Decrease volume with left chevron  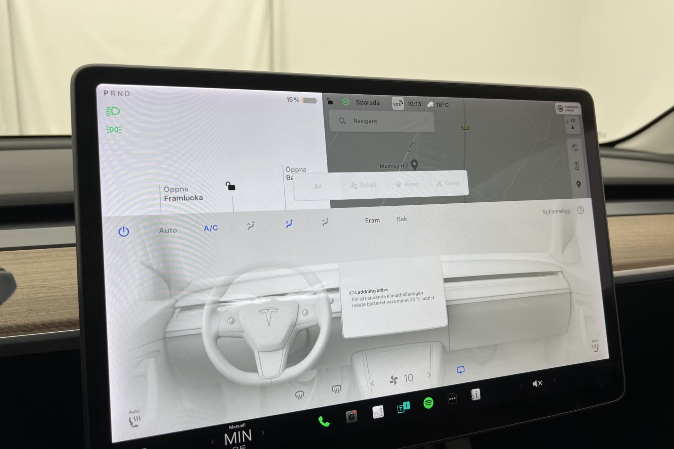click(521, 386)
